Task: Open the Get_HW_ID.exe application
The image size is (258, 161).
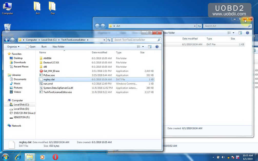Action: pyautogui.click(x=51, y=71)
